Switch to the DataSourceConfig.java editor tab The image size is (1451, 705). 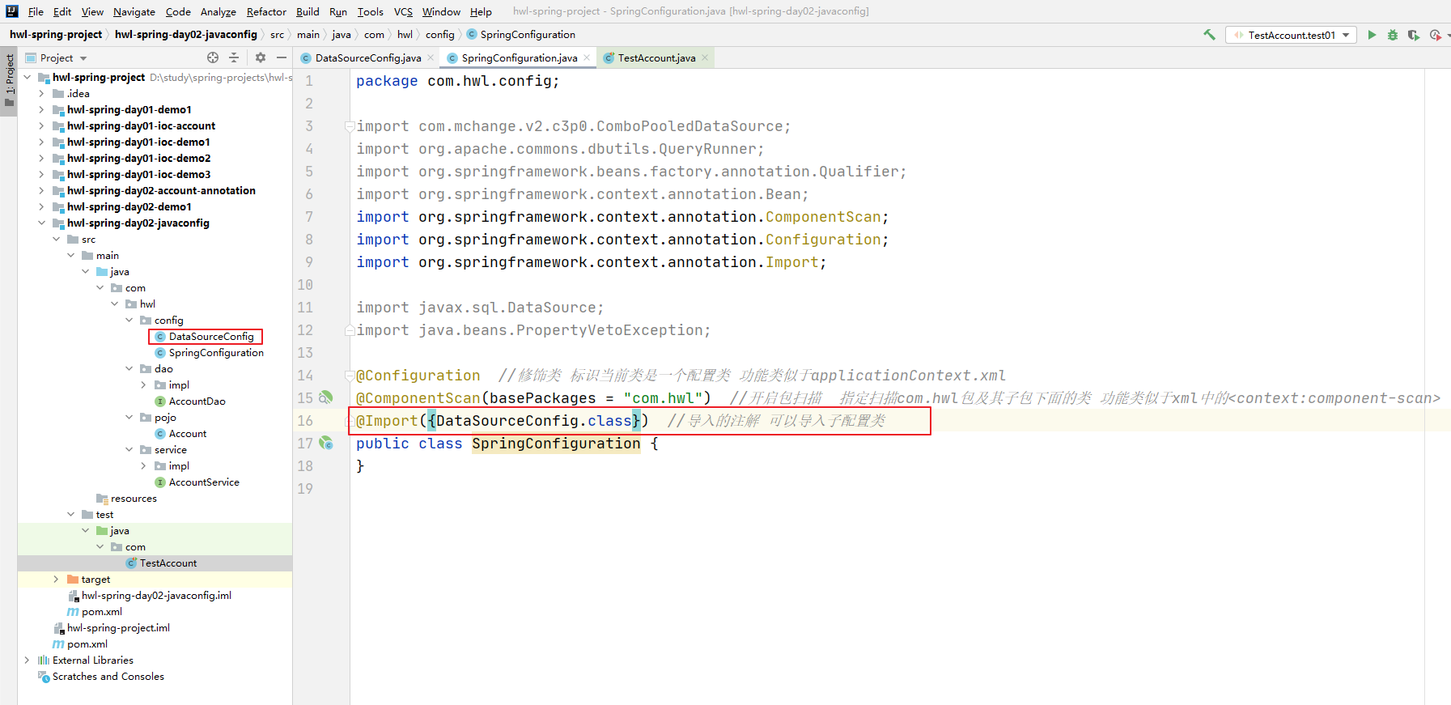pyautogui.click(x=368, y=57)
